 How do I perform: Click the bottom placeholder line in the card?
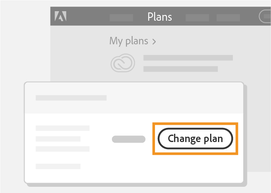tap(58, 166)
